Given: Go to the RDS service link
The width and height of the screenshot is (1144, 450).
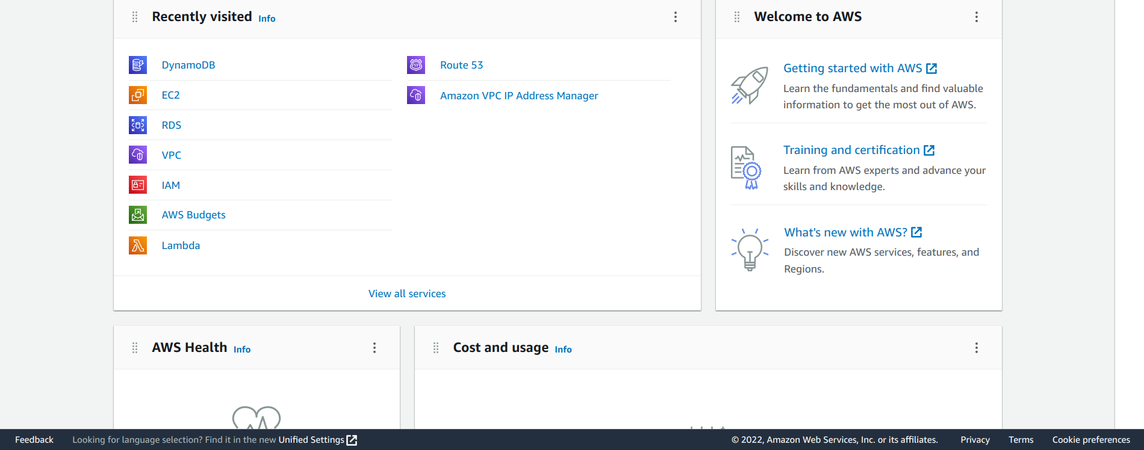Looking at the screenshot, I should pos(172,125).
